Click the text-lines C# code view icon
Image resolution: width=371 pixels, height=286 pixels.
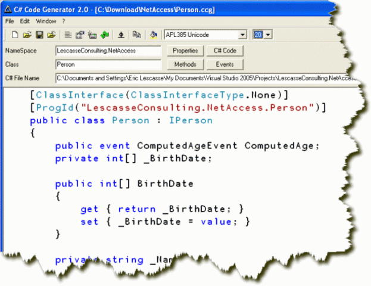tap(68, 35)
